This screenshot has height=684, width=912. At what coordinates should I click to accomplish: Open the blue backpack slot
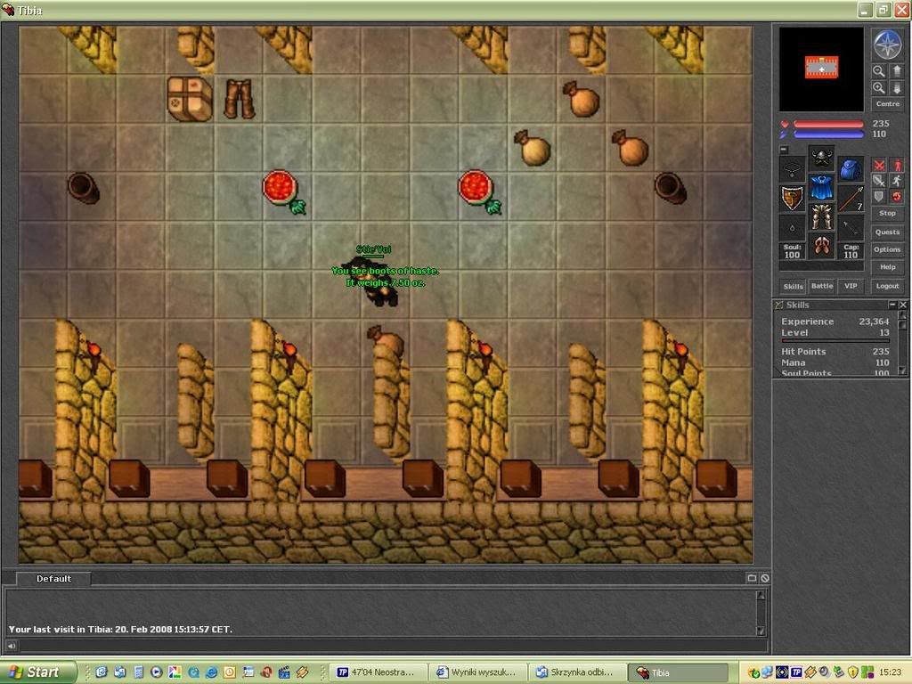(x=851, y=168)
